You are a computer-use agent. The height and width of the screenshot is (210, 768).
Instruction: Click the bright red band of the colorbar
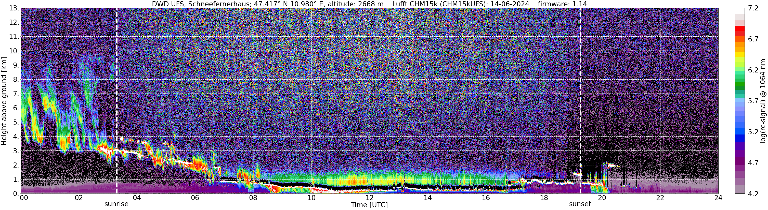740,28
